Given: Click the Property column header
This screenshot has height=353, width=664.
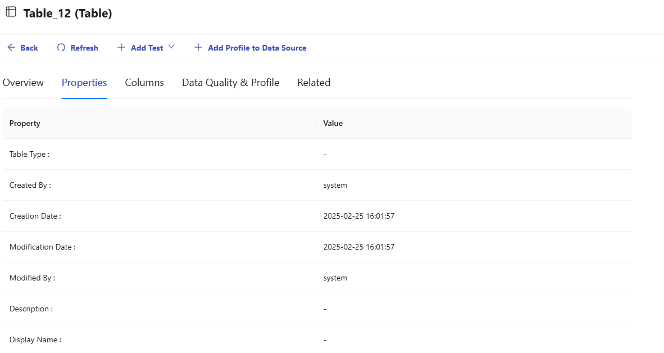Looking at the screenshot, I should tap(25, 123).
